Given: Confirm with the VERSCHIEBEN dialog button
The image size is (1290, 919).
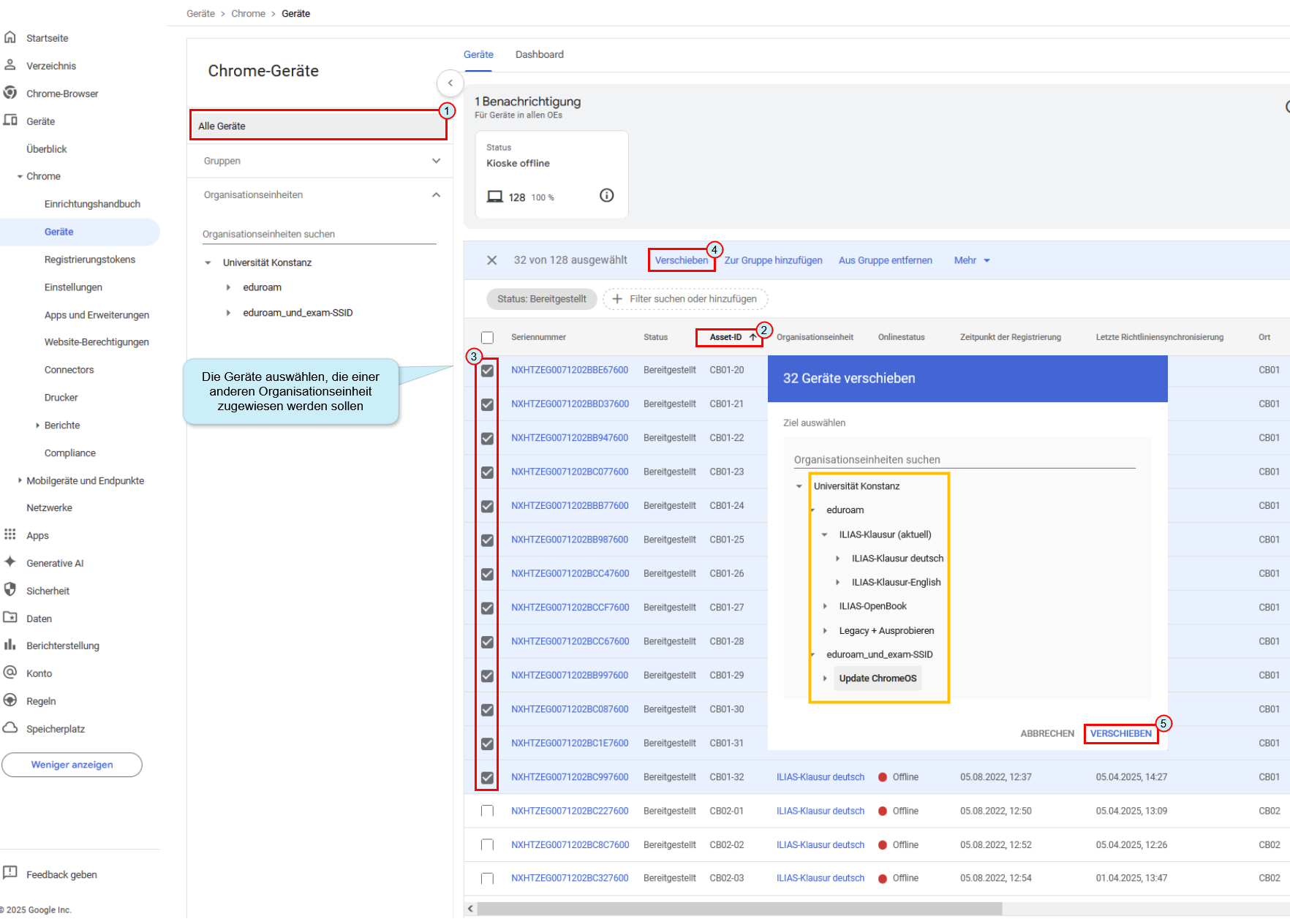Looking at the screenshot, I should 1120,733.
